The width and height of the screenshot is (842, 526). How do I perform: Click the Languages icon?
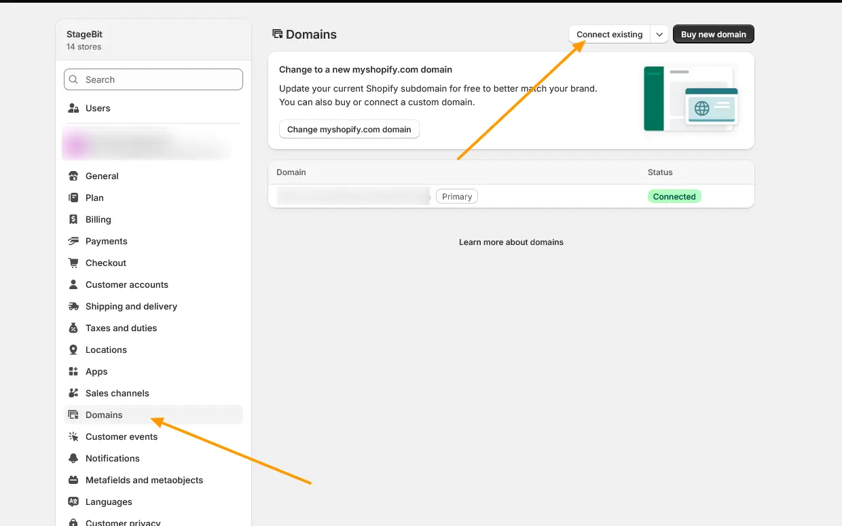click(73, 502)
